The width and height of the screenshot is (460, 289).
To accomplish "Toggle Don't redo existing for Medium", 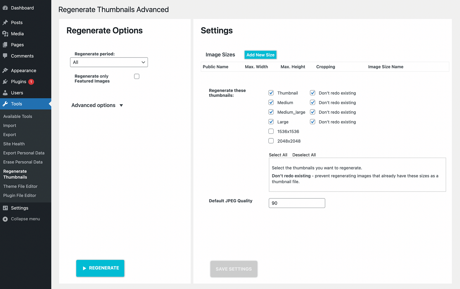I will (312, 102).
